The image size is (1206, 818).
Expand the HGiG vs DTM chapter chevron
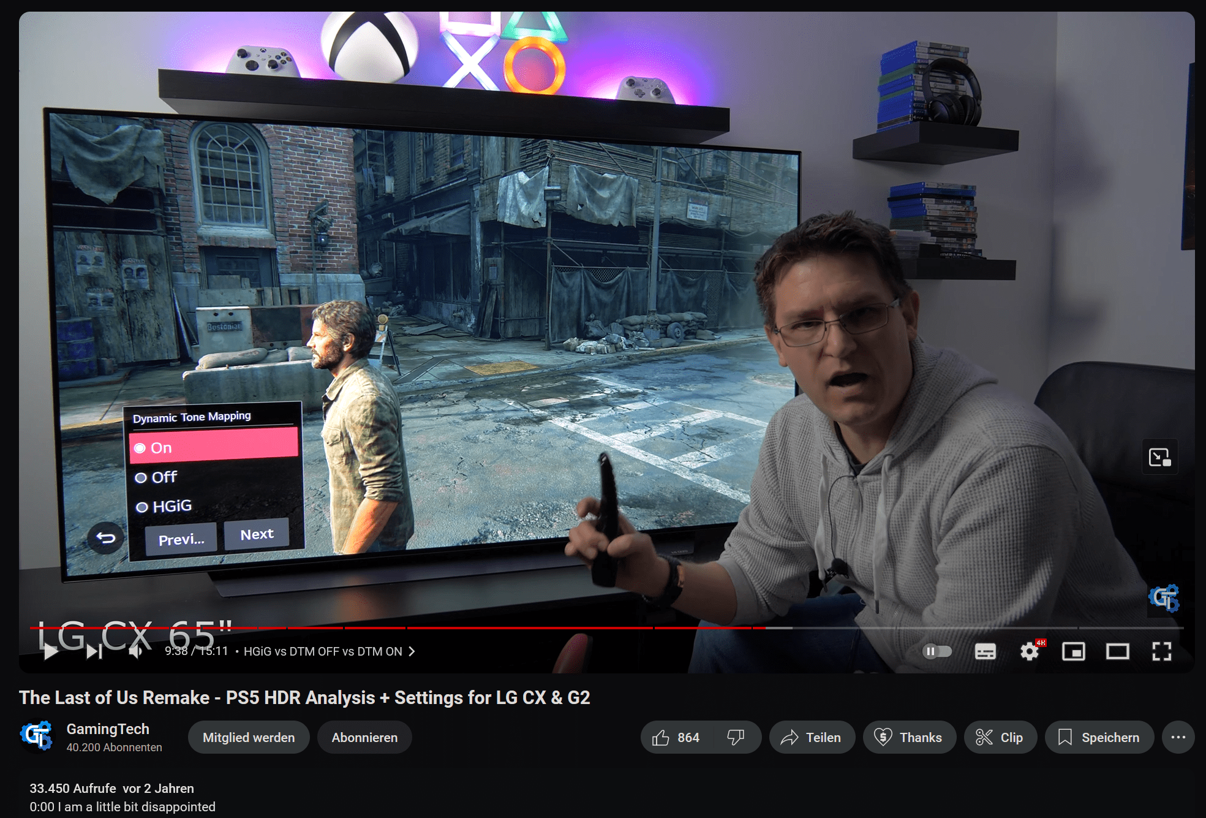click(x=412, y=651)
